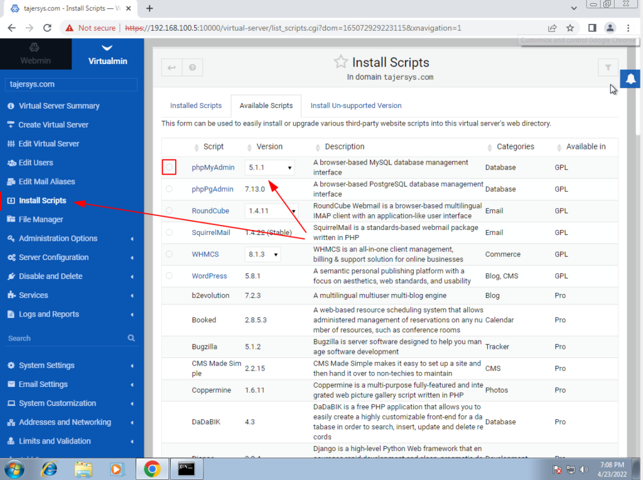Open the WordPress script link
Screen dimensions: 643x480
pyautogui.click(x=209, y=276)
